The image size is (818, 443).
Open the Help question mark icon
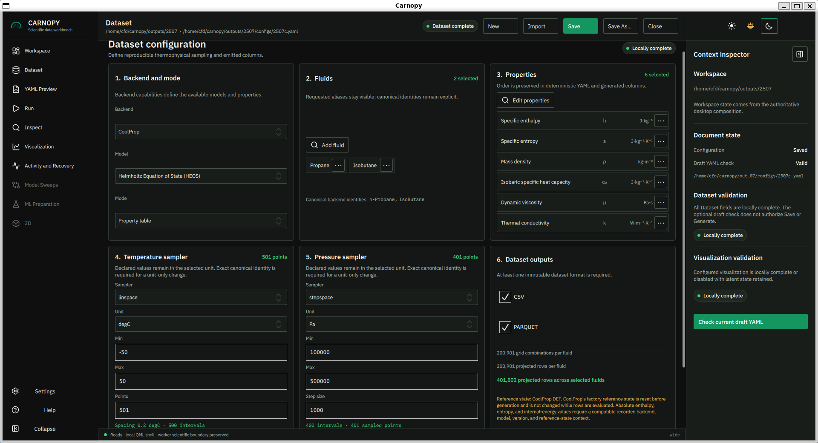[x=15, y=410]
